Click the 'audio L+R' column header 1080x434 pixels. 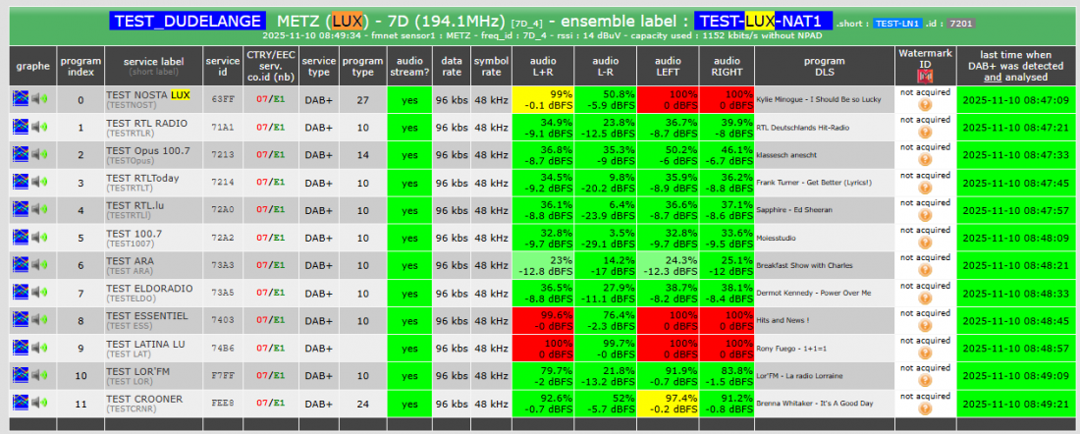542,66
